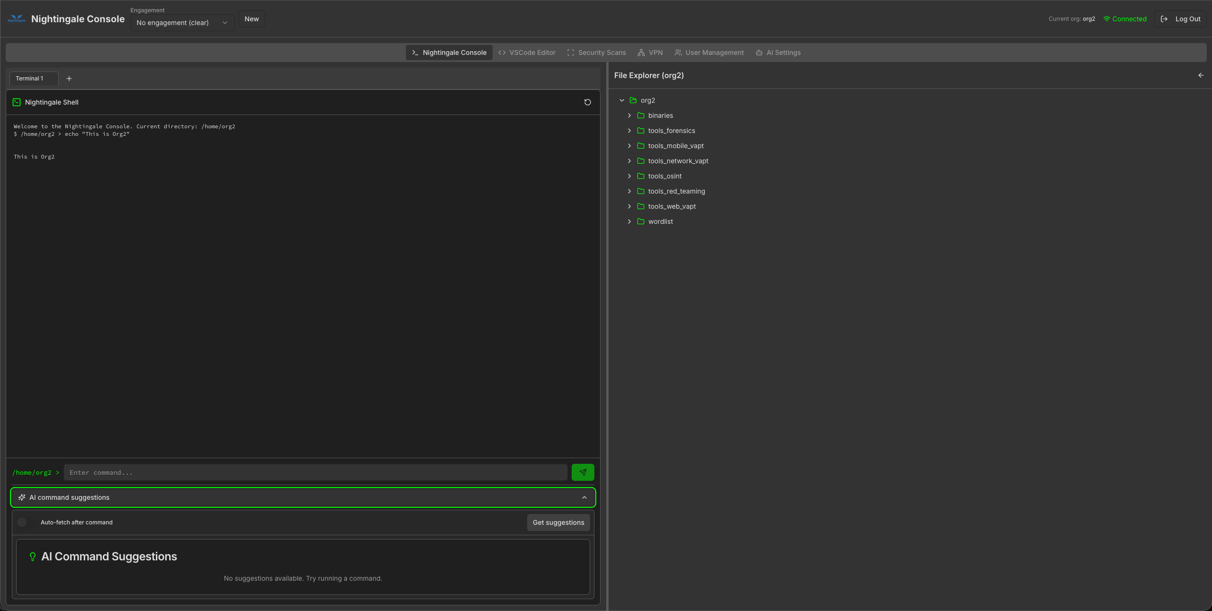The width and height of the screenshot is (1212, 611).
Task: Click the lightbulb icon beside AI Command Suggestions
Action: [33, 557]
